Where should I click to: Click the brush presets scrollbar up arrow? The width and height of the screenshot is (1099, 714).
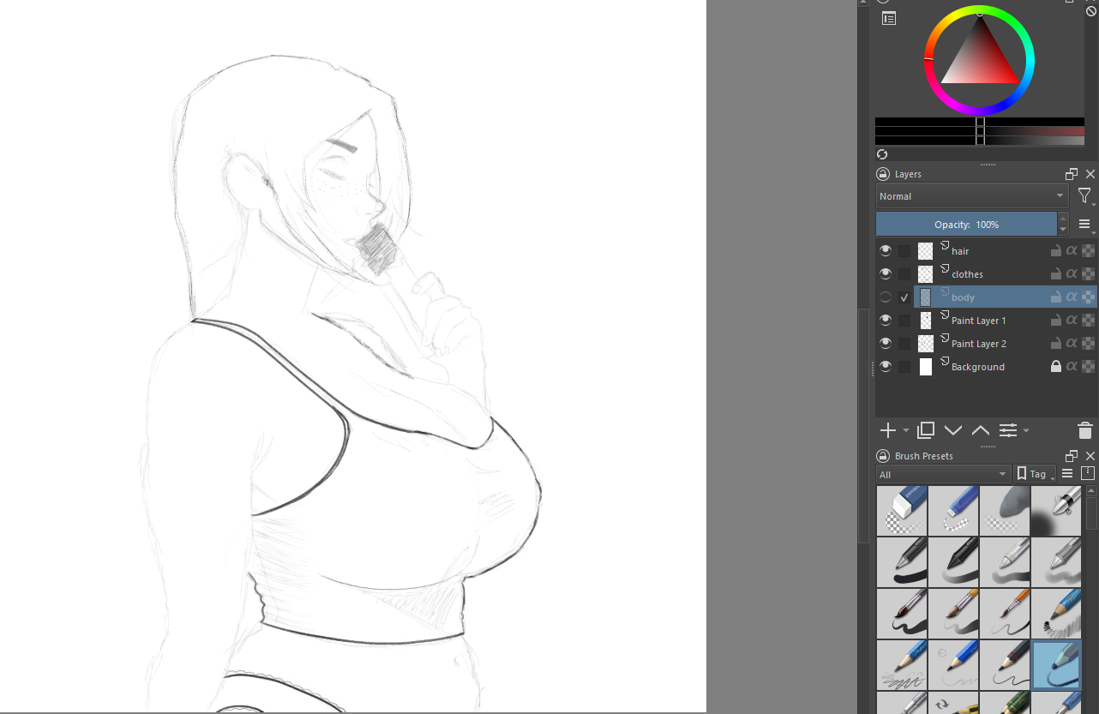pyautogui.click(x=1091, y=492)
